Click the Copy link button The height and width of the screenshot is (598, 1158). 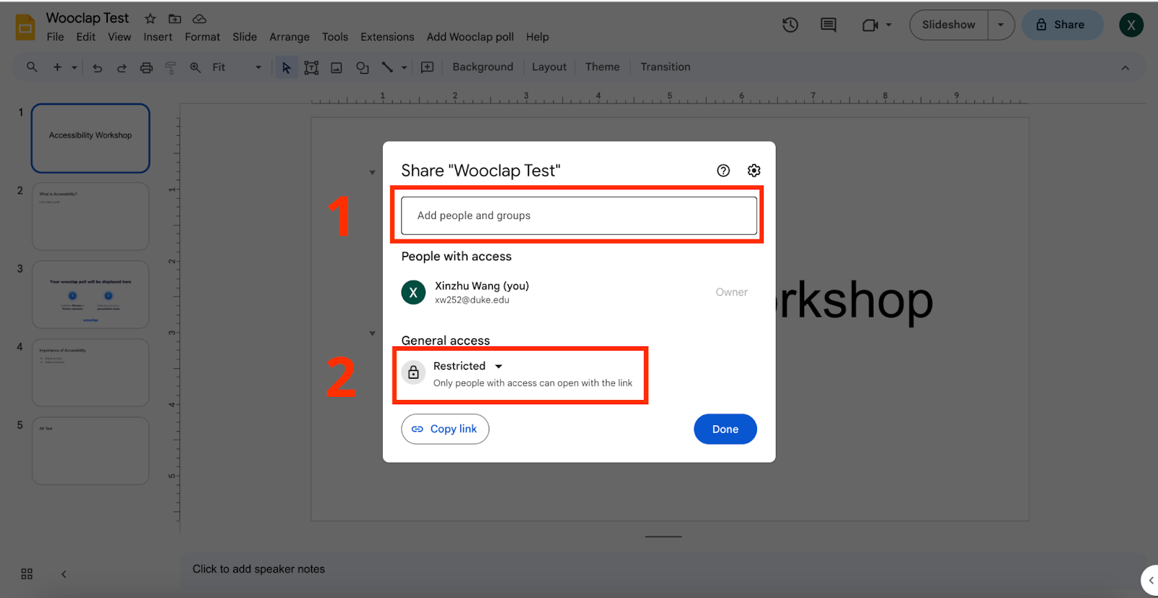tap(445, 429)
